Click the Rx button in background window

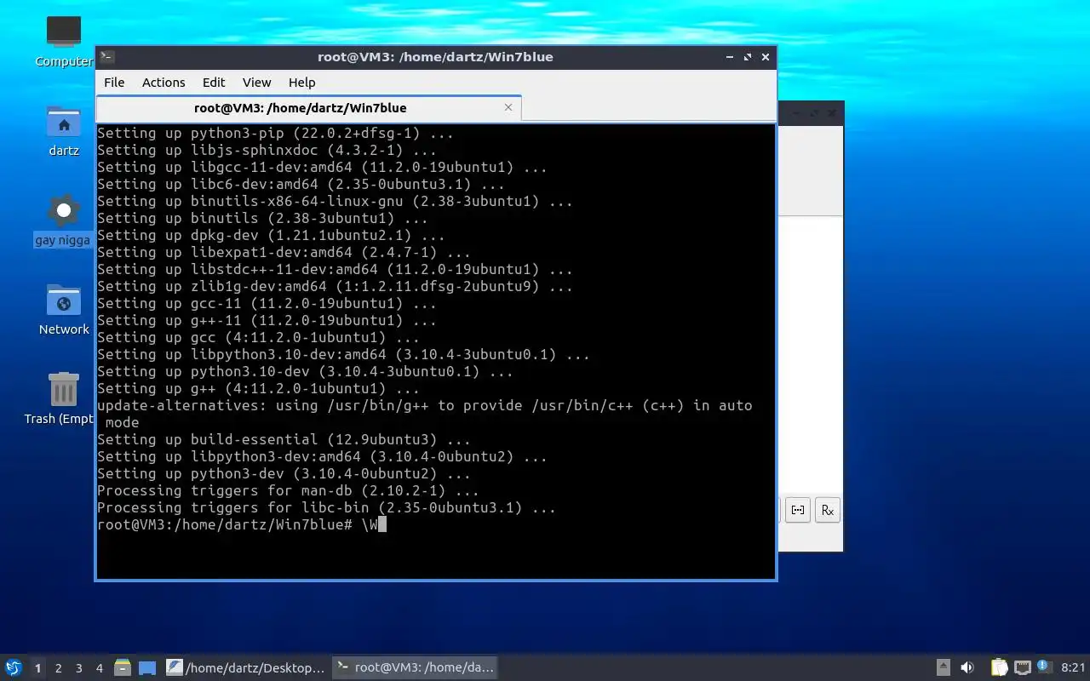coord(827,510)
